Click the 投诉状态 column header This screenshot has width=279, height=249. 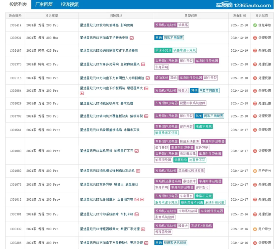262,16
